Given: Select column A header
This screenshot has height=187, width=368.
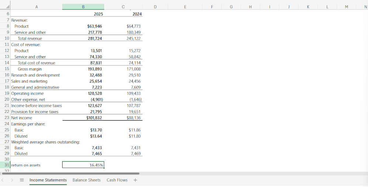Looking at the screenshot, I should coord(37,7).
